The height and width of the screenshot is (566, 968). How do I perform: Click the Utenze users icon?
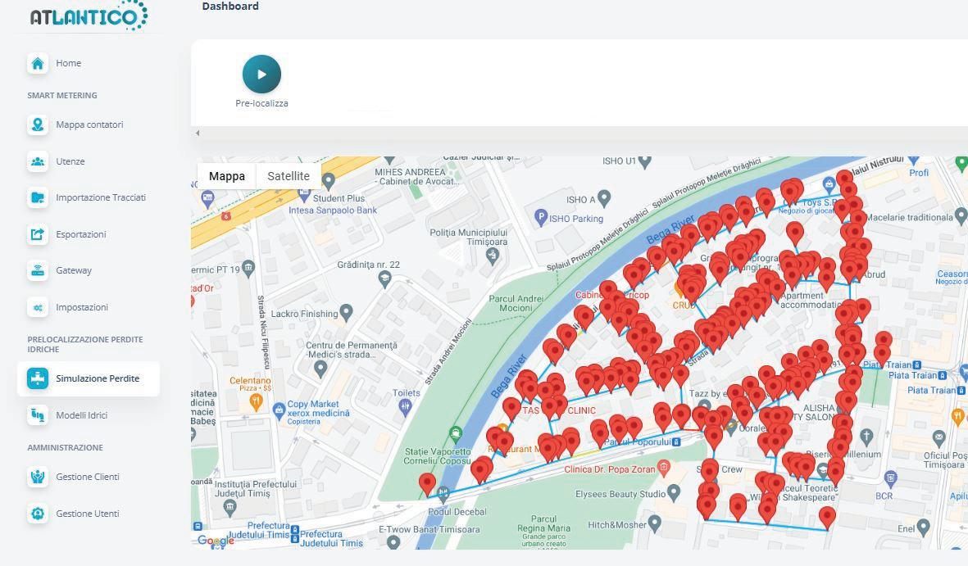tap(38, 161)
